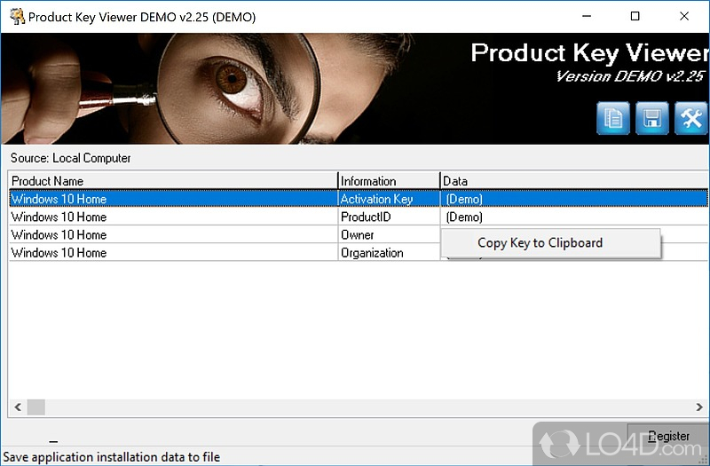Click the Organization information cell

389,253
